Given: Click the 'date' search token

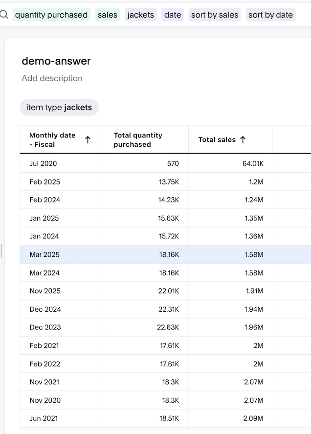Looking at the screenshot, I should click(173, 15).
